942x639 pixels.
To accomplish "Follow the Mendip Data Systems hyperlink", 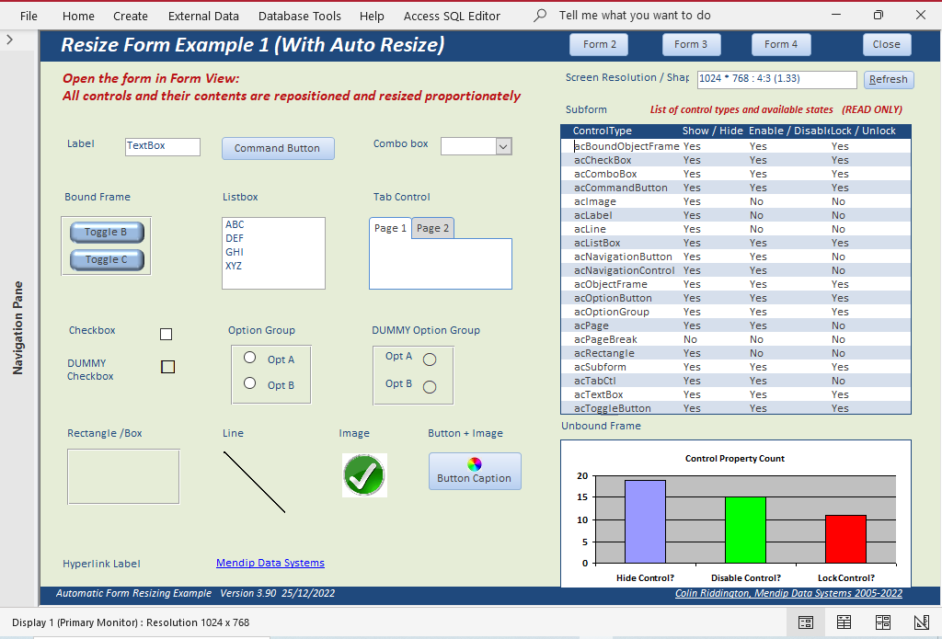I will (270, 563).
